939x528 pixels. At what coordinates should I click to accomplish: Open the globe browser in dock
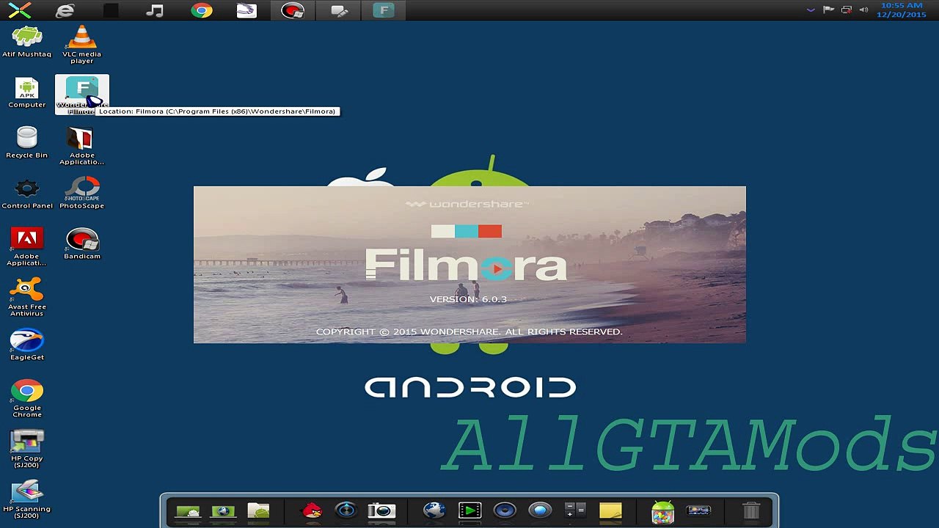click(x=434, y=510)
